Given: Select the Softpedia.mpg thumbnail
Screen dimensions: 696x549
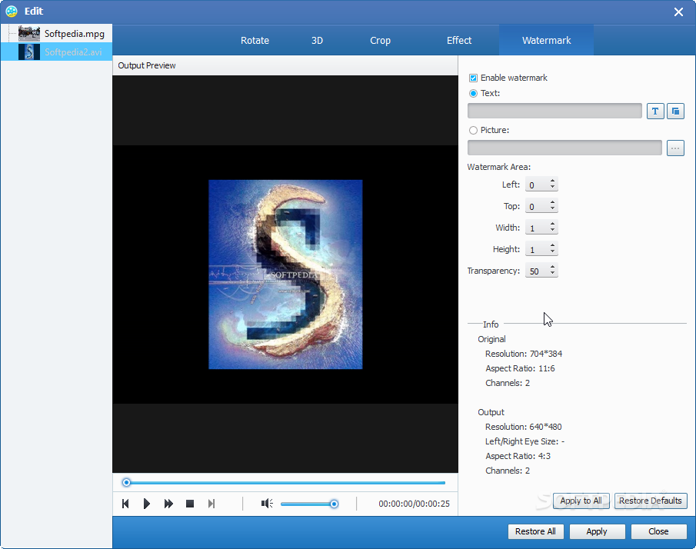Looking at the screenshot, I should click(29, 34).
